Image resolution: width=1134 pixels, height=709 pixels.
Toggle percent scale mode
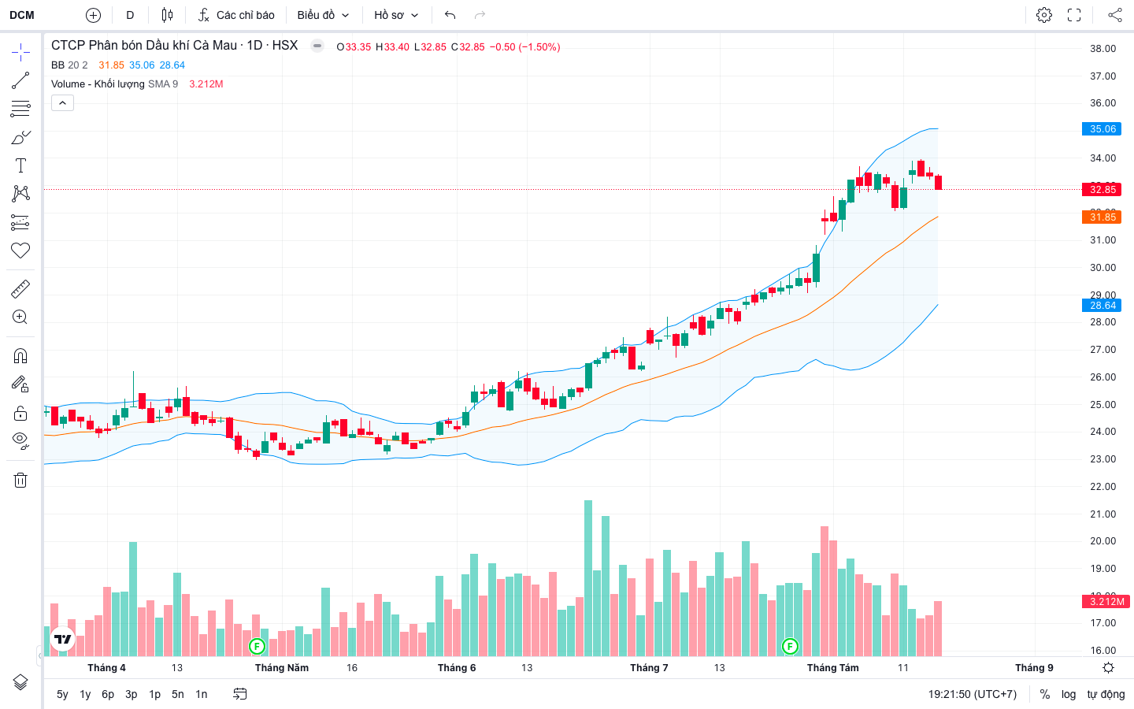pyautogui.click(x=1045, y=694)
